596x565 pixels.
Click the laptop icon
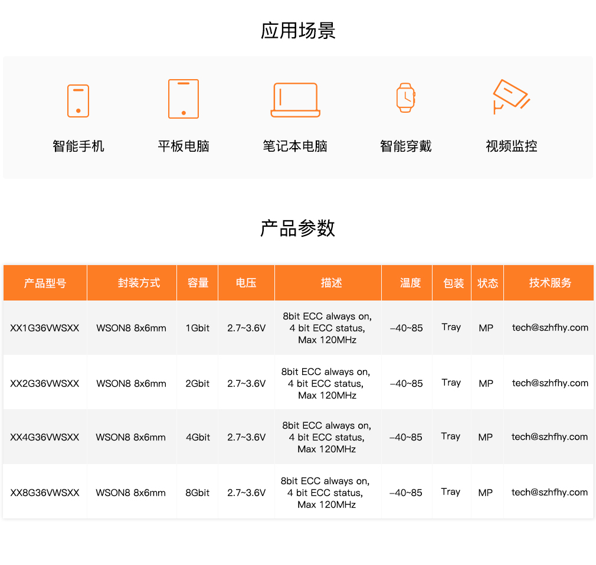(x=295, y=100)
